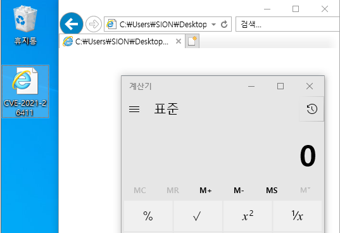
Task: Maximize the Internet Explorer window
Action: coord(296,9)
